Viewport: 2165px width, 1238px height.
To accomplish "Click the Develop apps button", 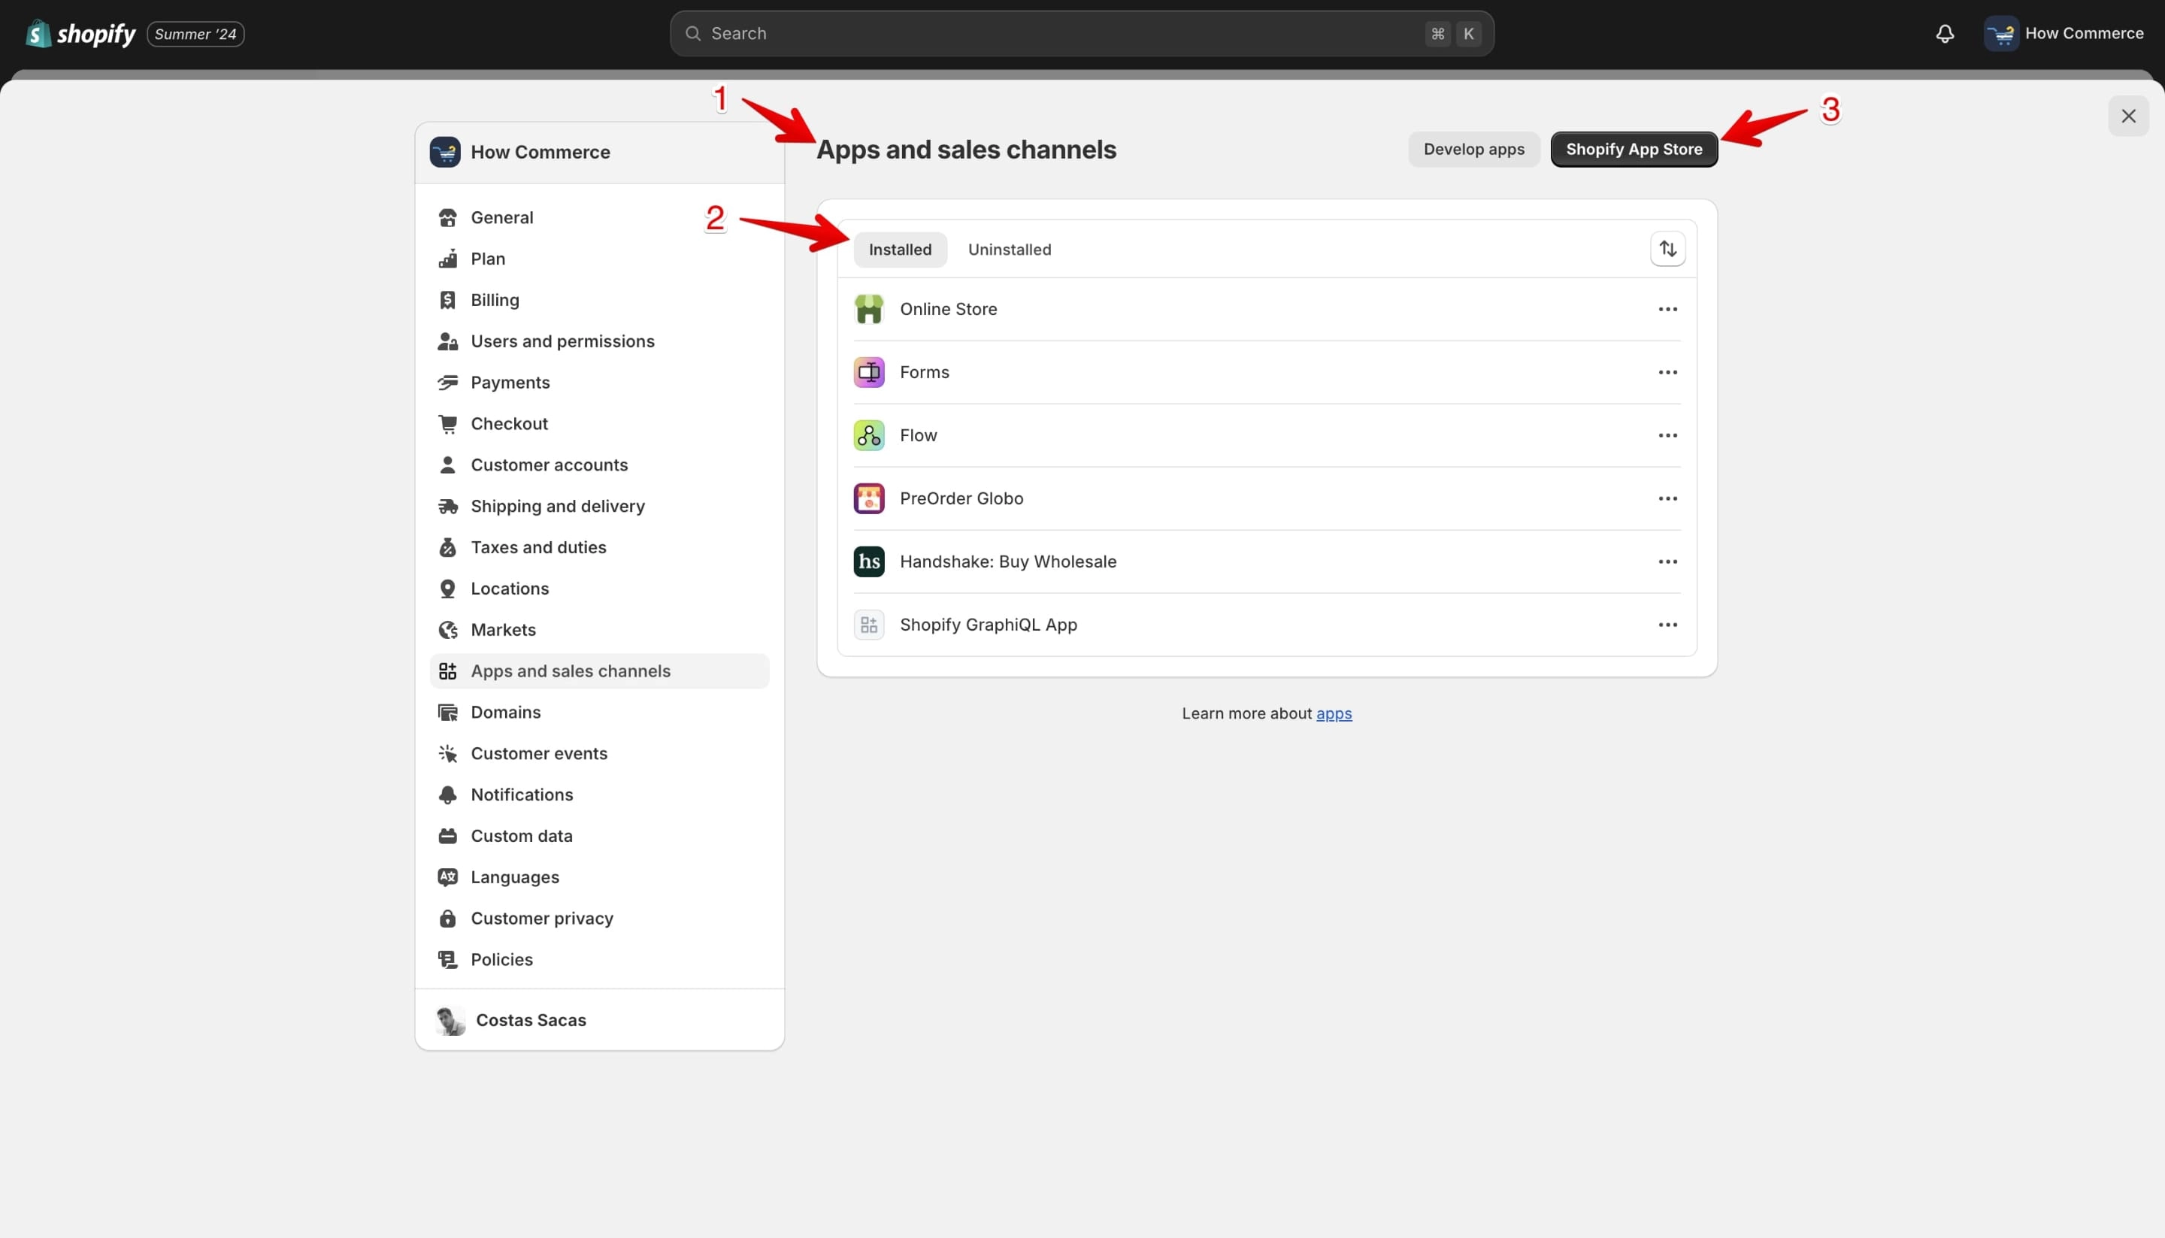I will point(1473,150).
